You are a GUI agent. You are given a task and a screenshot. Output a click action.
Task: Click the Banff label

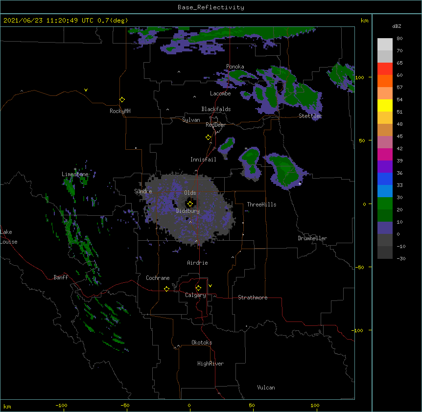(x=61, y=277)
